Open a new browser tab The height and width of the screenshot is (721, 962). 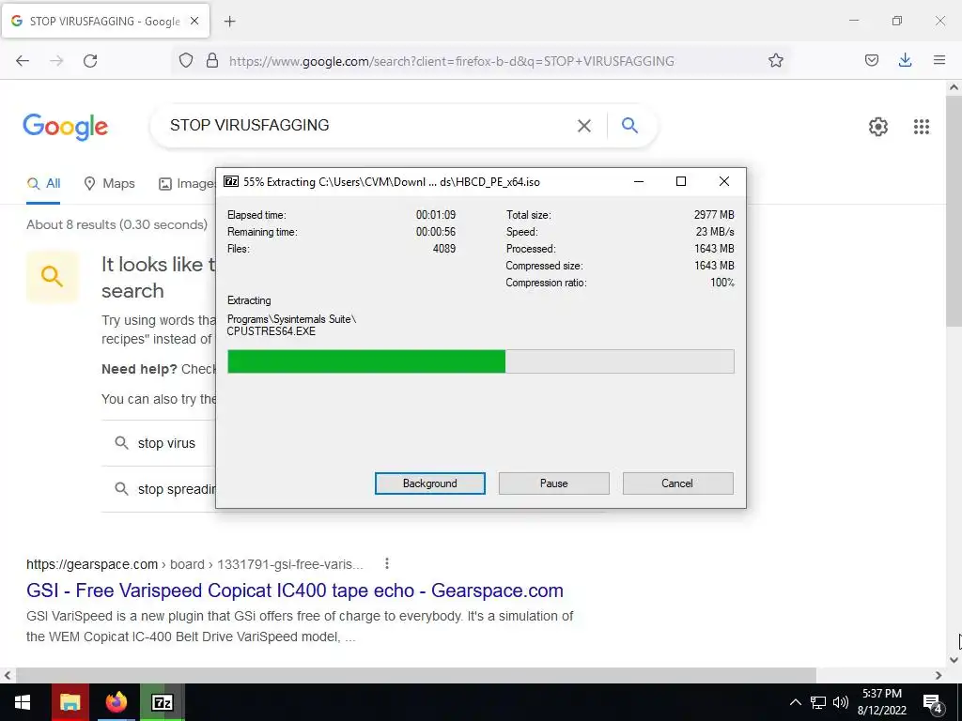(229, 22)
